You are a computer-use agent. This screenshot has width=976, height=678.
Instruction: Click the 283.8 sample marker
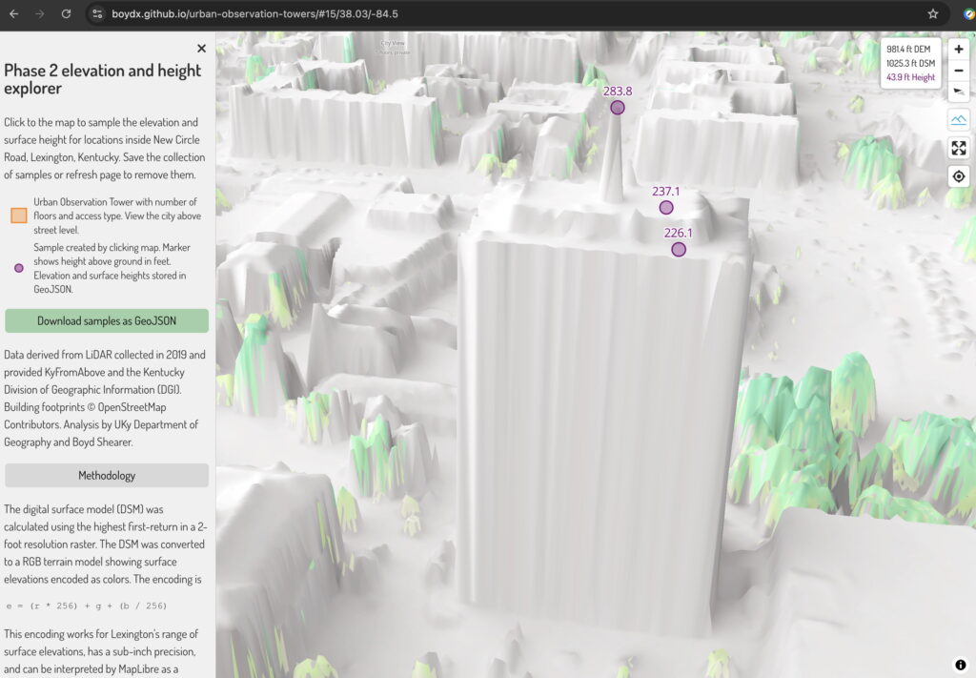[618, 108]
